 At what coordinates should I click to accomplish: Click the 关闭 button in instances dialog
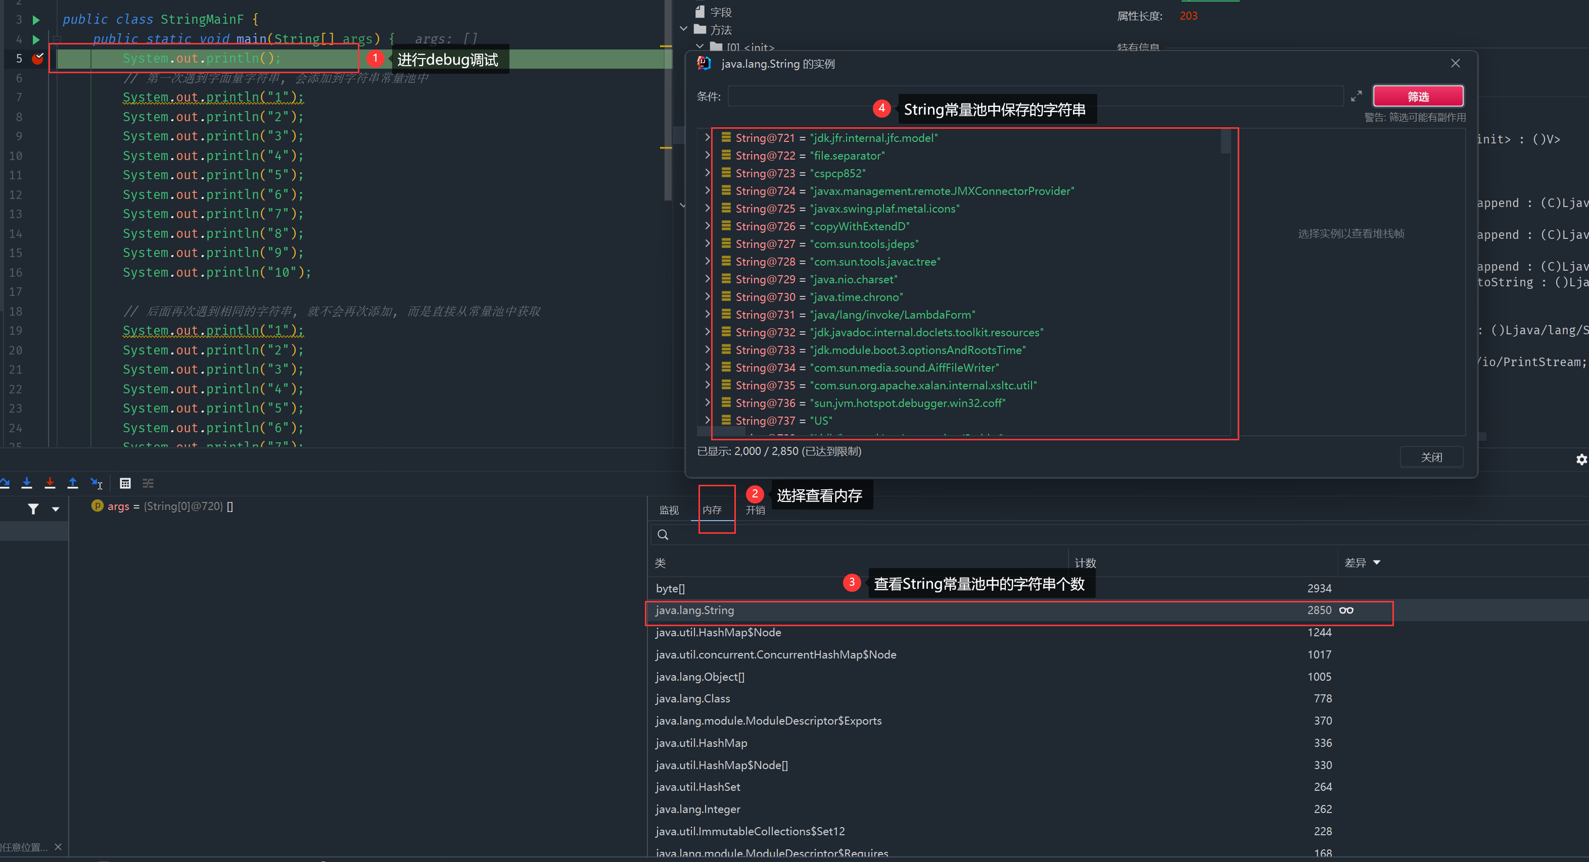[1431, 457]
